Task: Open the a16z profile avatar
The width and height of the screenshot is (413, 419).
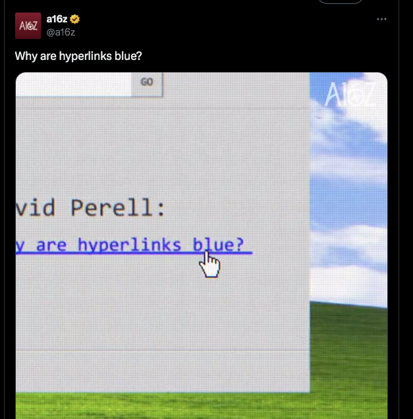Action: point(28,26)
